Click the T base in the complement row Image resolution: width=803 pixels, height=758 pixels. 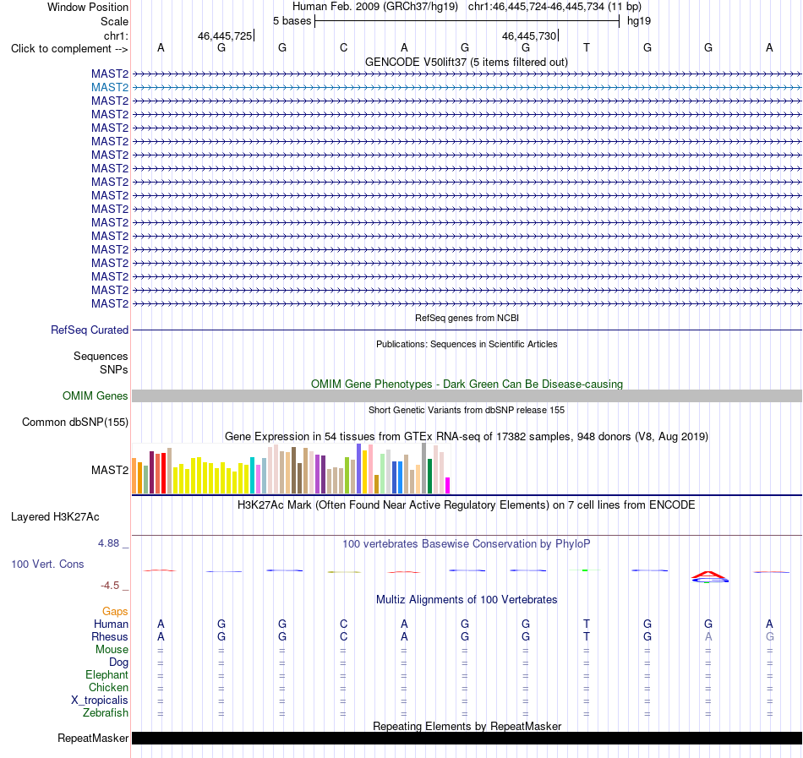click(x=587, y=48)
